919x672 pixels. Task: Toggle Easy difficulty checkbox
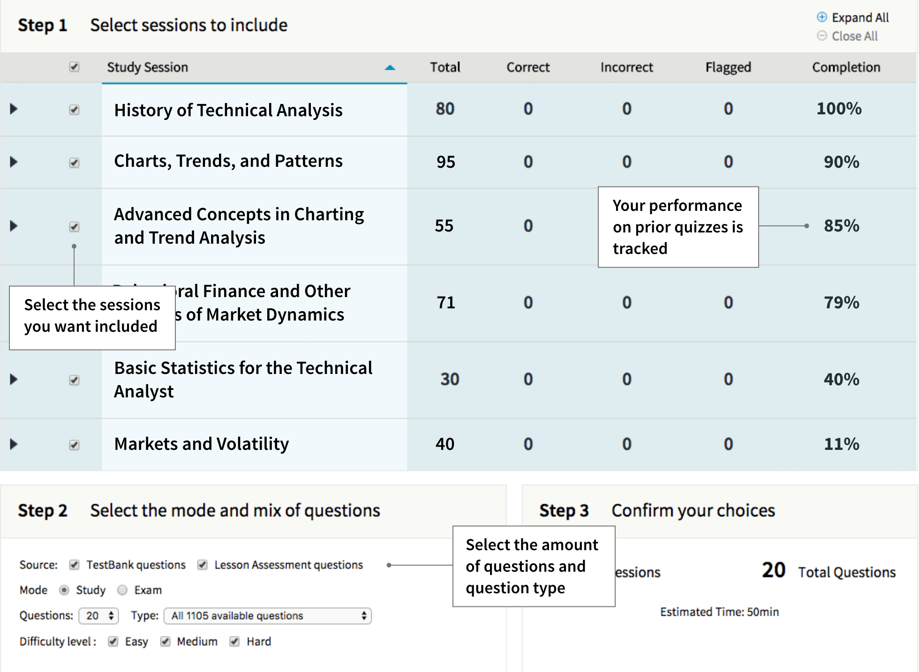coord(113,642)
